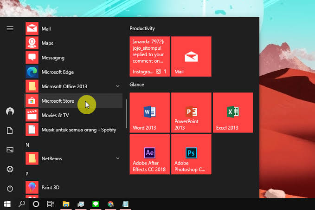The image size is (315, 210).
Task: Click the "Maps" label text
Action: [x=47, y=43]
